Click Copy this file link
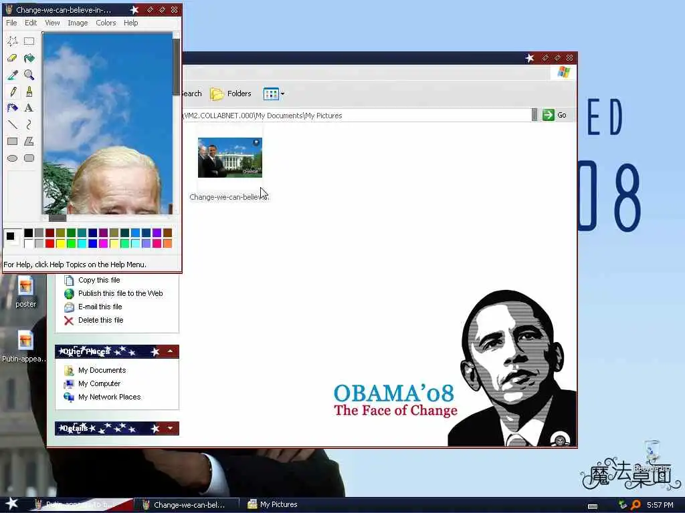Screen dimensions: 685x513 click(x=99, y=280)
